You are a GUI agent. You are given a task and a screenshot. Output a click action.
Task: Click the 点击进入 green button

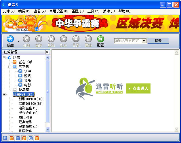click(x=138, y=89)
